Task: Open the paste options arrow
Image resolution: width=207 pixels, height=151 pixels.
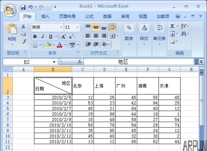Action: [12, 44]
